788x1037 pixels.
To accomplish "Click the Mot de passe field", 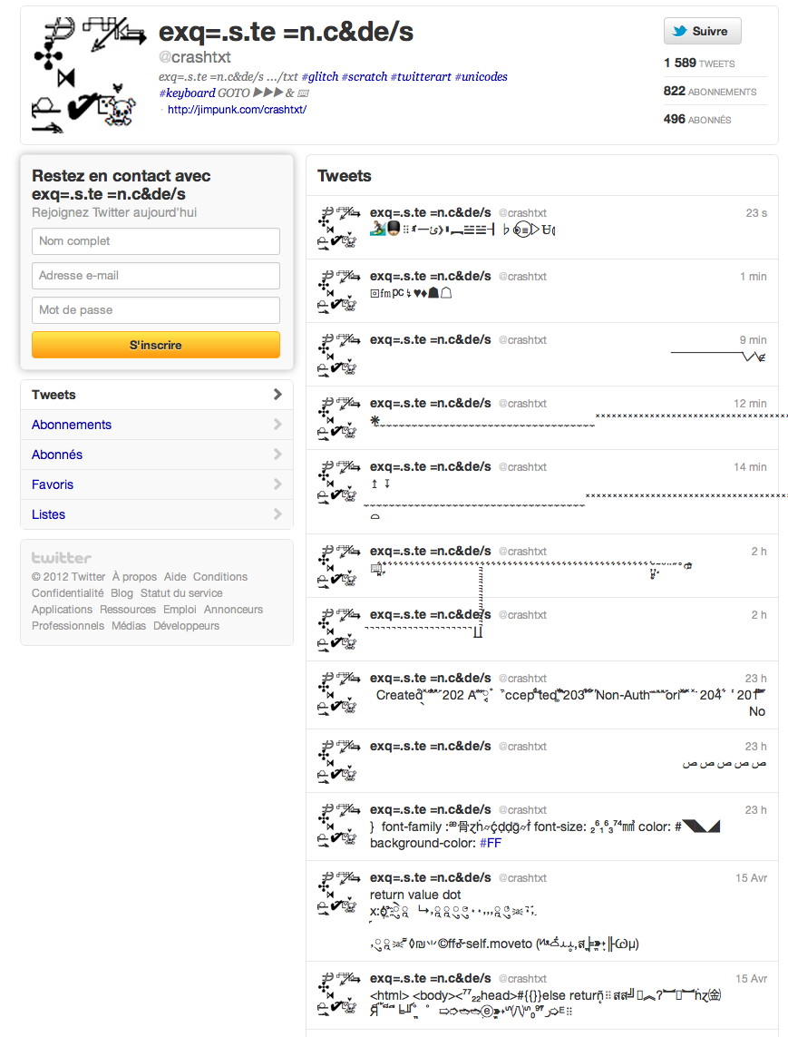I will pos(156,310).
